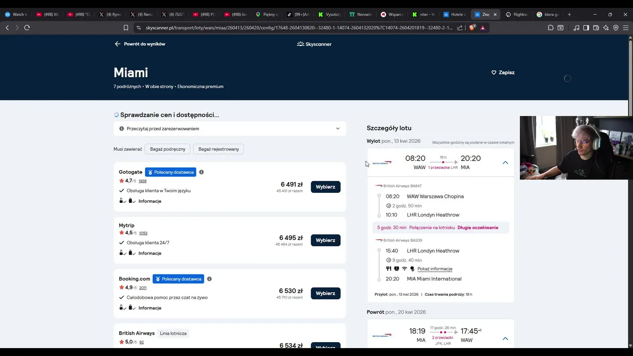
Task: Click Gotogate Polecany dostawca badge
Action: 171,172
